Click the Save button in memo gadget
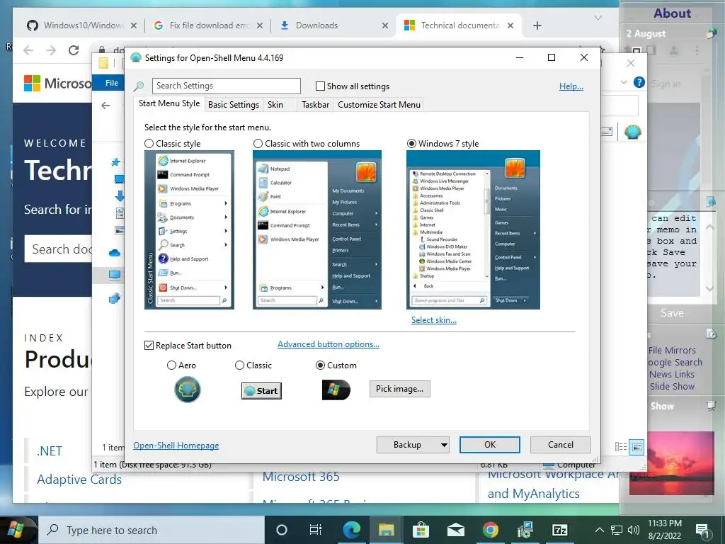The height and width of the screenshot is (544, 725). [672, 313]
